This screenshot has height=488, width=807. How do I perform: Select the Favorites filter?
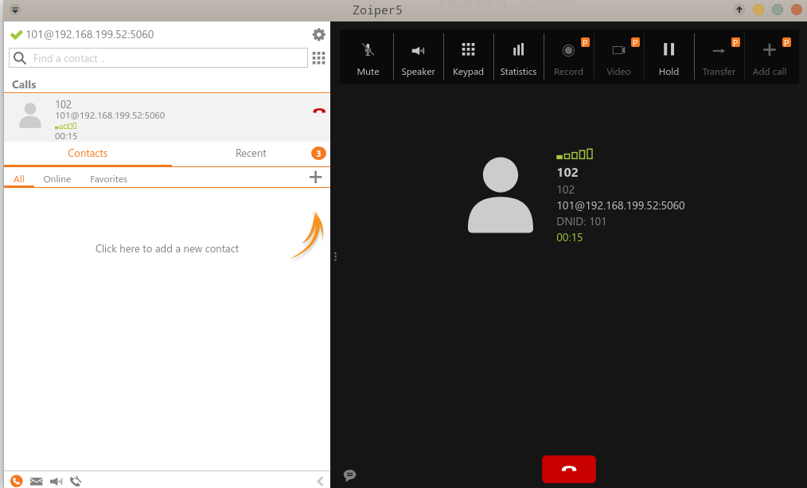(108, 179)
